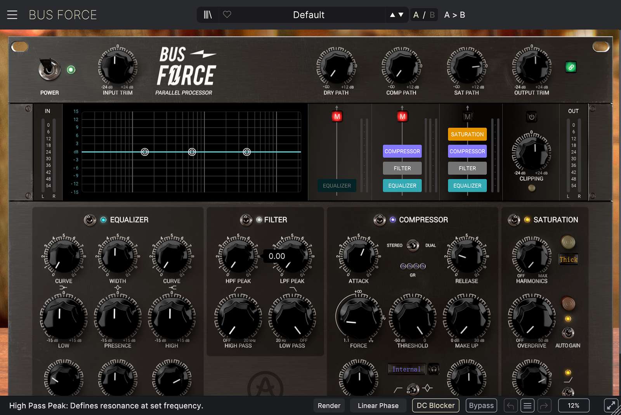Select the Saturation block in sat path
The width and height of the screenshot is (621, 415).
point(467,134)
